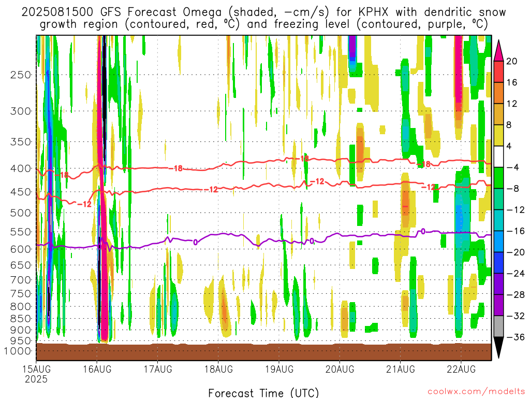Image resolution: width=530 pixels, height=398 pixels.
Task: Click the 750 pressure level label
Action: (21, 294)
